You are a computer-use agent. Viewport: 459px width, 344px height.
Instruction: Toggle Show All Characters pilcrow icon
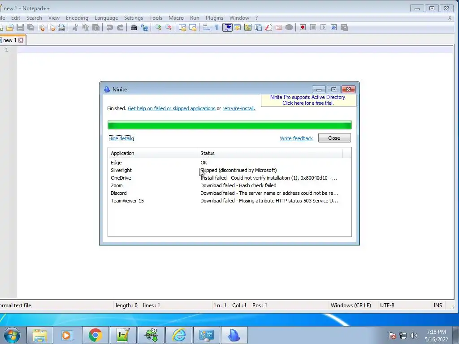click(217, 27)
